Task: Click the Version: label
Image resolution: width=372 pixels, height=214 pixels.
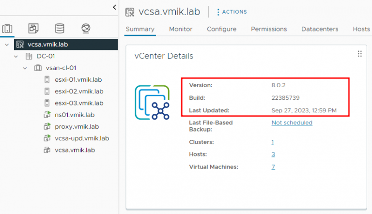Action: (201, 85)
